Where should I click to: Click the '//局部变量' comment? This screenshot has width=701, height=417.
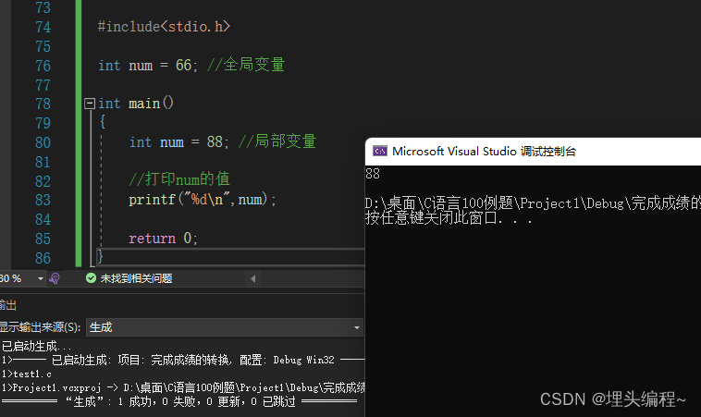[277, 141]
